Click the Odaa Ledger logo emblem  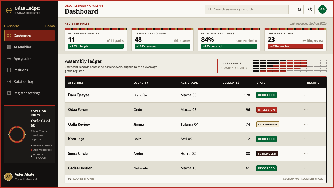pyautogui.click(x=9, y=10)
